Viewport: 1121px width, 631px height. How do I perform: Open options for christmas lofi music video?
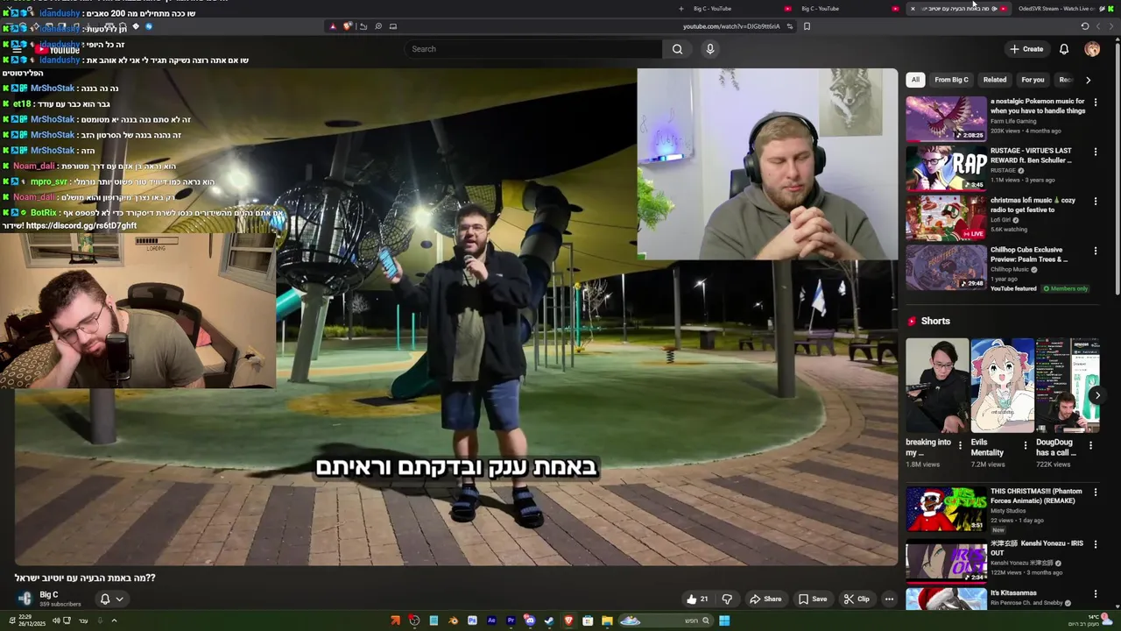pos(1095,201)
